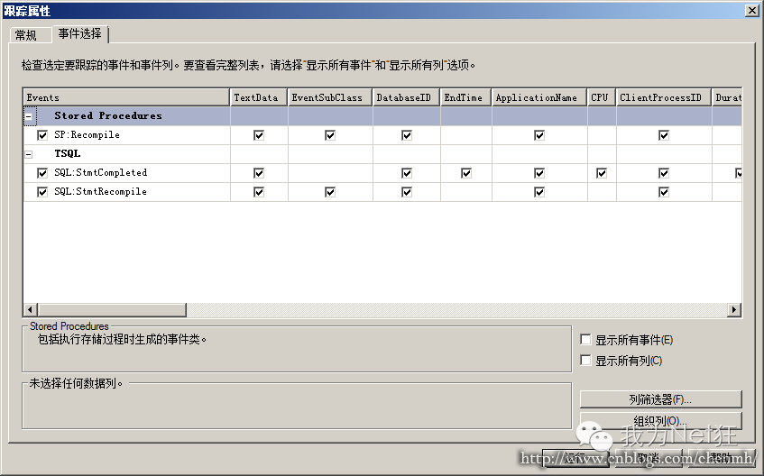Toggle ApplicationName for SQL:StmtRecompile
764x476 pixels.
point(539,192)
